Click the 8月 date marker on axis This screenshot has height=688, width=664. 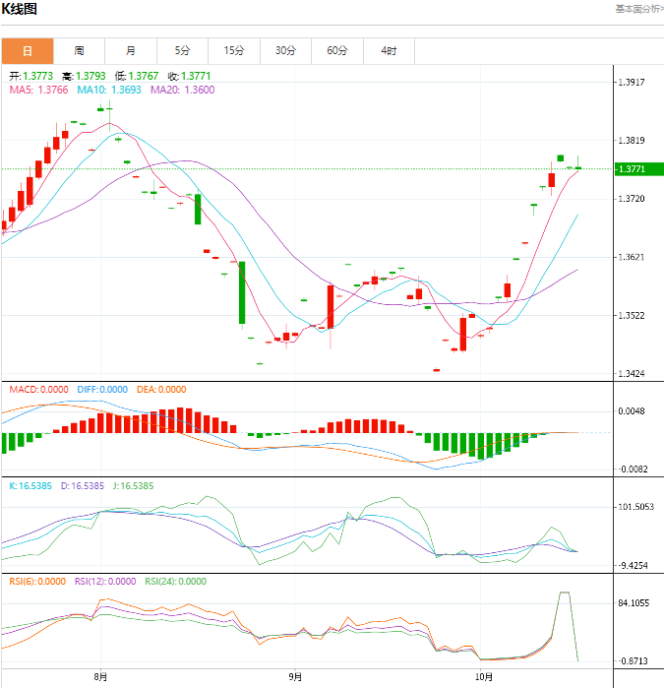coord(100,677)
